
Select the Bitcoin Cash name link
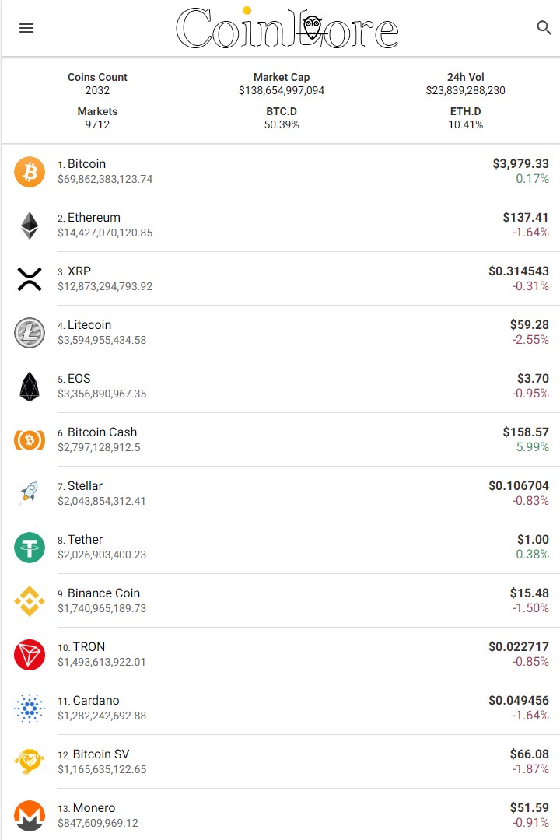tap(102, 432)
